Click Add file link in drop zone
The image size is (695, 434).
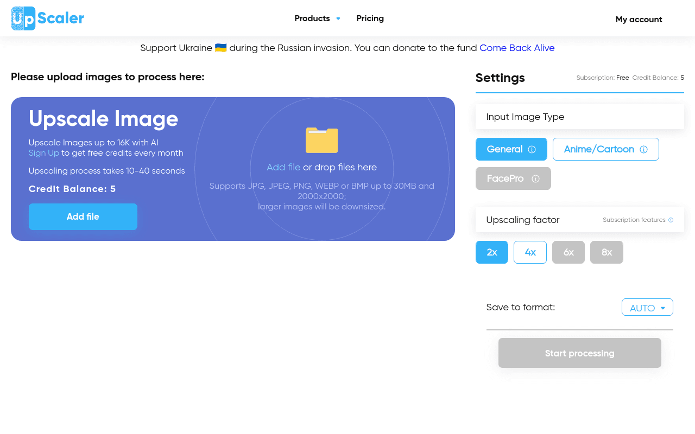[283, 167]
